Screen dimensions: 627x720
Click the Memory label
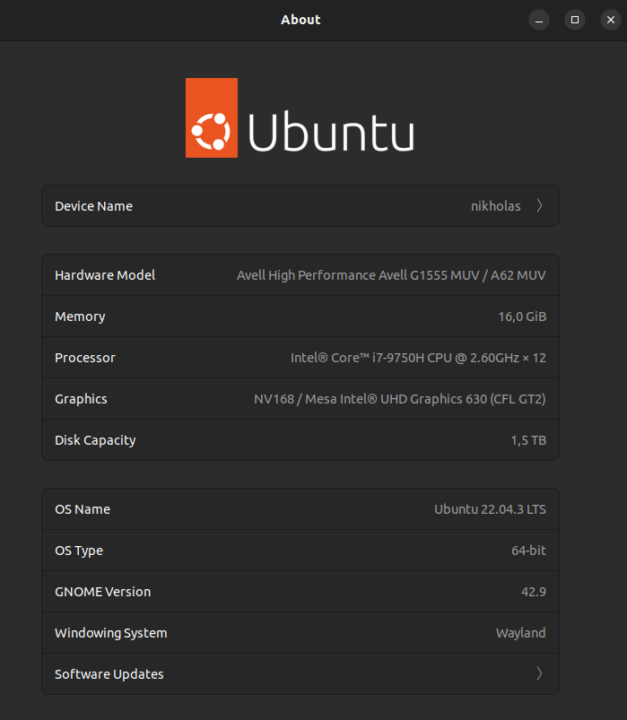click(80, 317)
